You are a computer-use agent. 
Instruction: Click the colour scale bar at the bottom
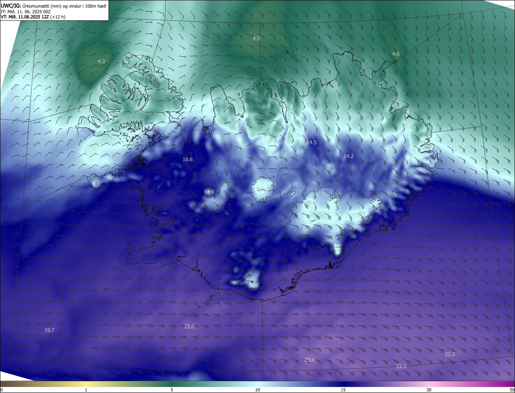pos(257,384)
